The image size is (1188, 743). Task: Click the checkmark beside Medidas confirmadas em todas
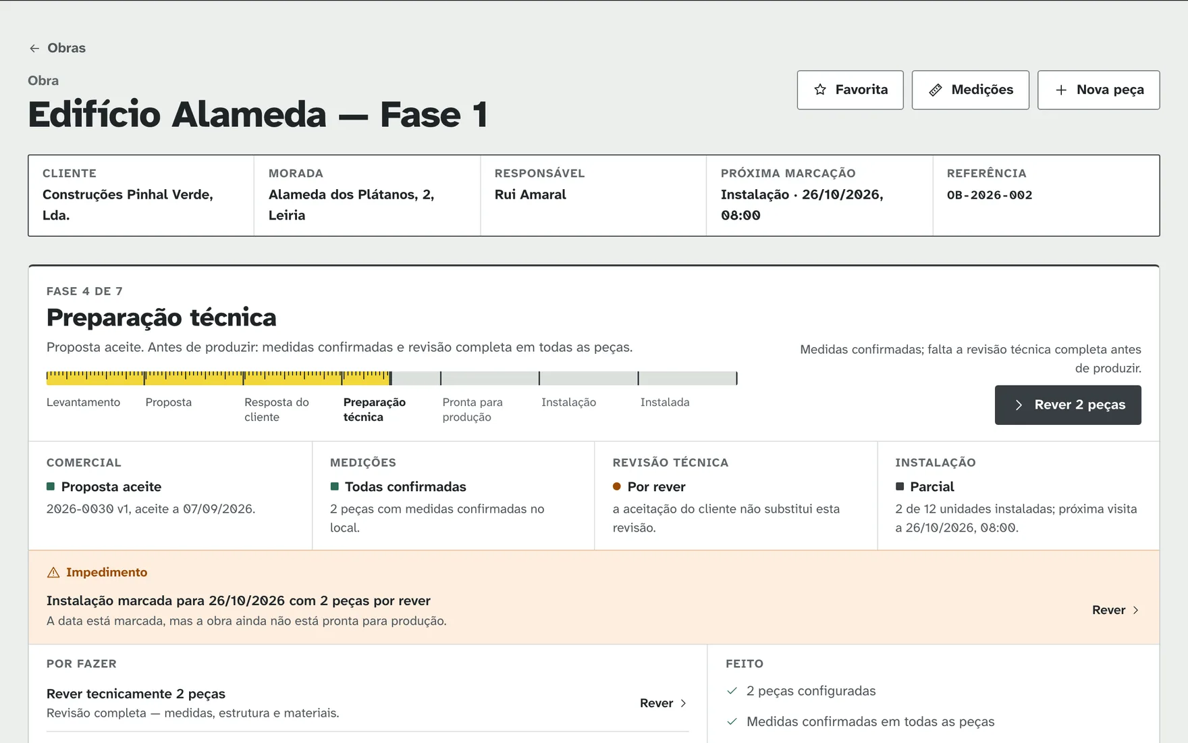732,721
